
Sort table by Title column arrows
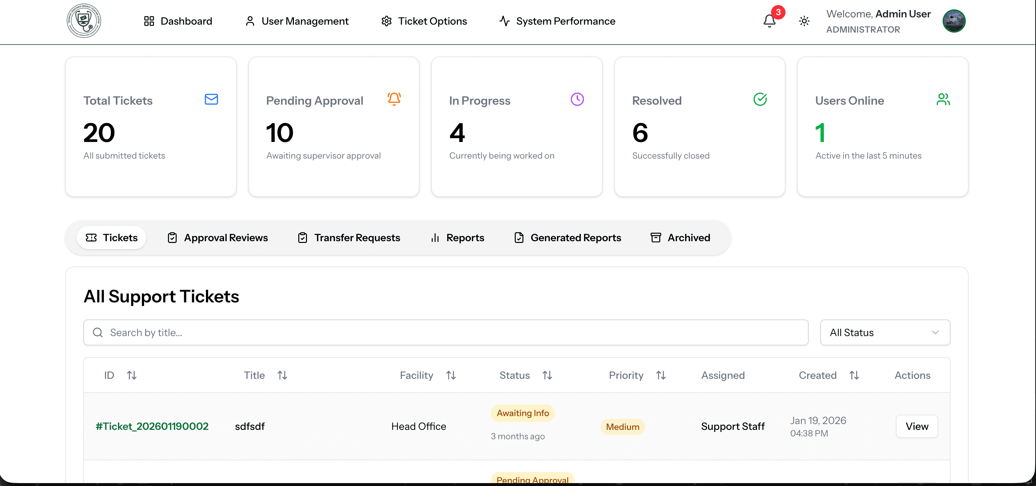click(282, 375)
